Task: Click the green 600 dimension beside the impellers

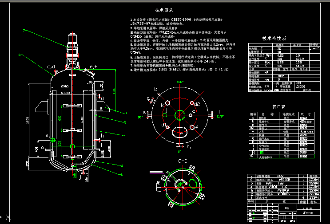Action: coord(60,118)
